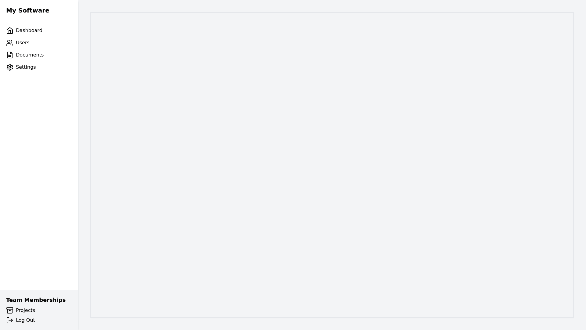Click the blank sidebar space below Settings
This screenshot has width=586, height=330.
[39, 177]
